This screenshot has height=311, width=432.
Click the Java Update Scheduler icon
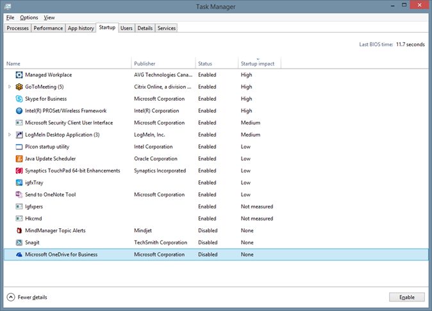(19, 159)
